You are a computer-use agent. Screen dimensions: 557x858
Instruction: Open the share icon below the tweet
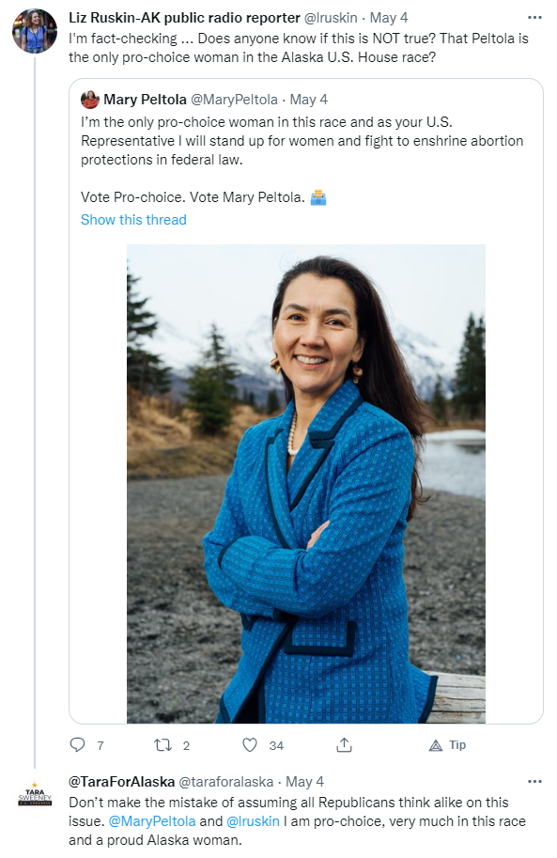pos(344,744)
